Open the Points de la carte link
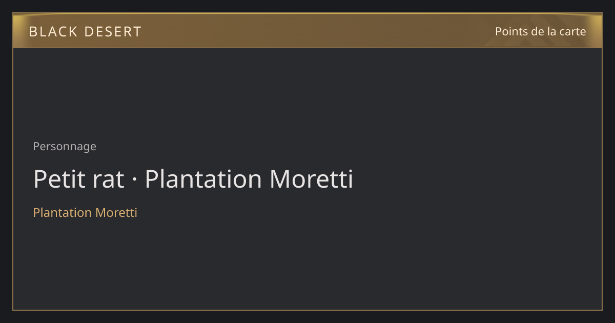The height and width of the screenshot is (323, 615). (x=540, y=31)
